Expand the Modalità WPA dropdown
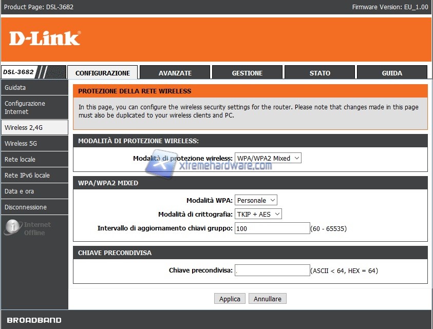The width and height of the screenshot is (433, 329). (x=256, y=200)
